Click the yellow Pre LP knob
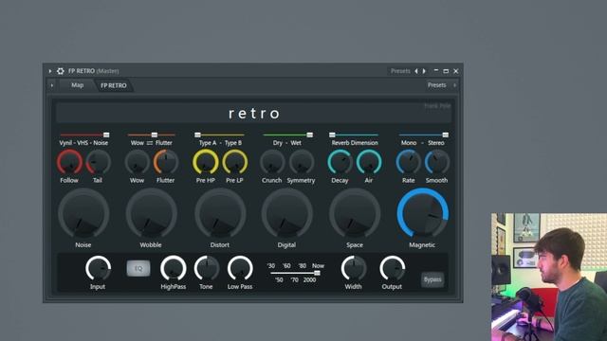This screenshot has width=607, height=341. point(234,162)
